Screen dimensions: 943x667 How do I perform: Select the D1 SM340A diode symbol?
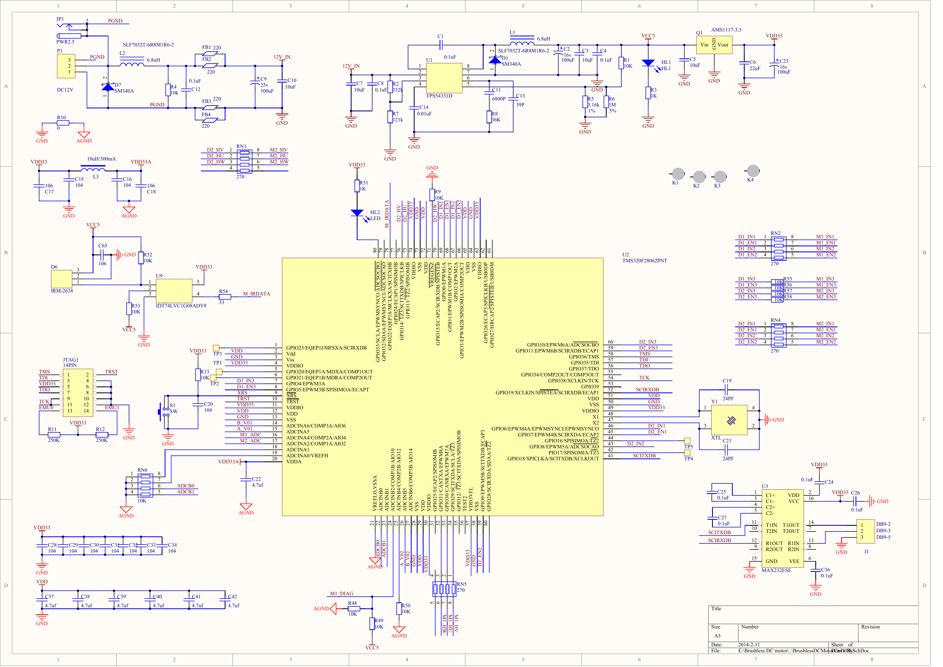[x=495, y=60]
